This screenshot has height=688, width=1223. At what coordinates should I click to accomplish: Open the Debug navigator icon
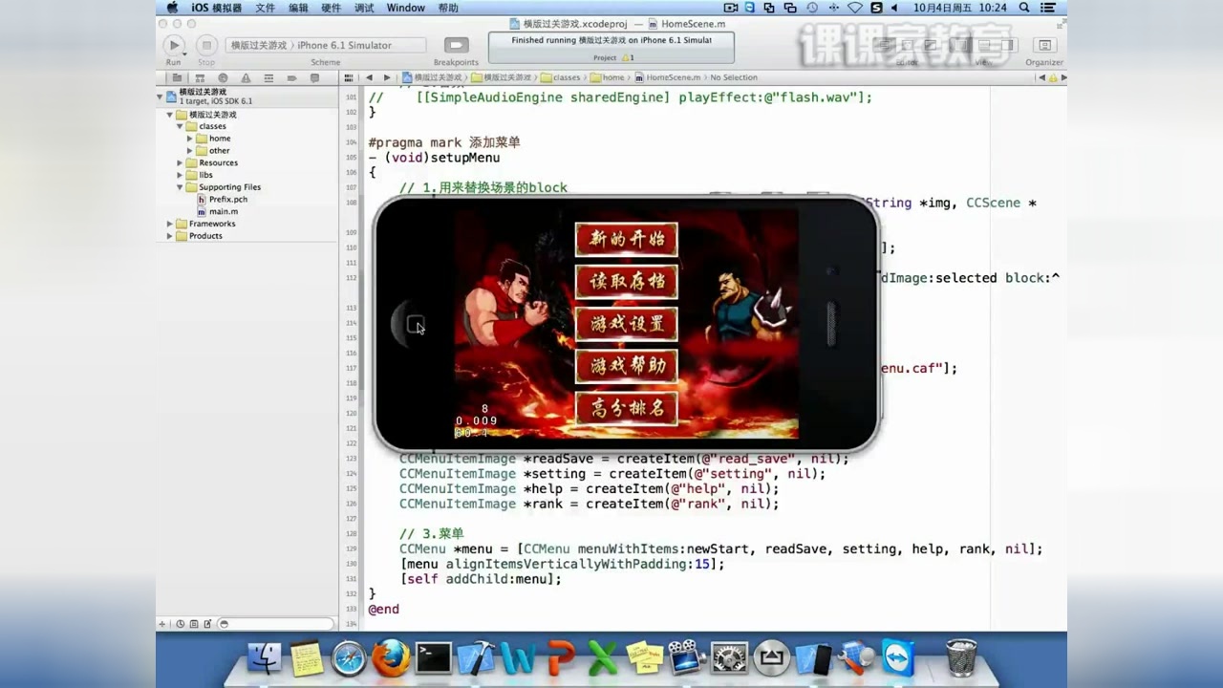tap(268, 77)
